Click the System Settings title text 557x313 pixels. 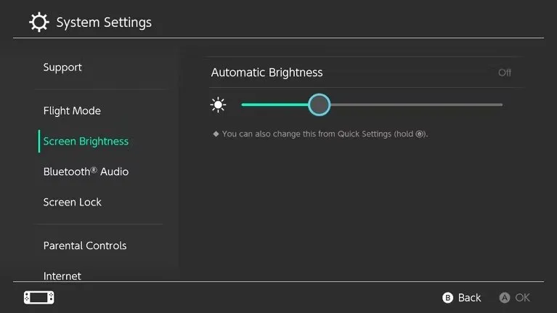click(x=104, y=23)
